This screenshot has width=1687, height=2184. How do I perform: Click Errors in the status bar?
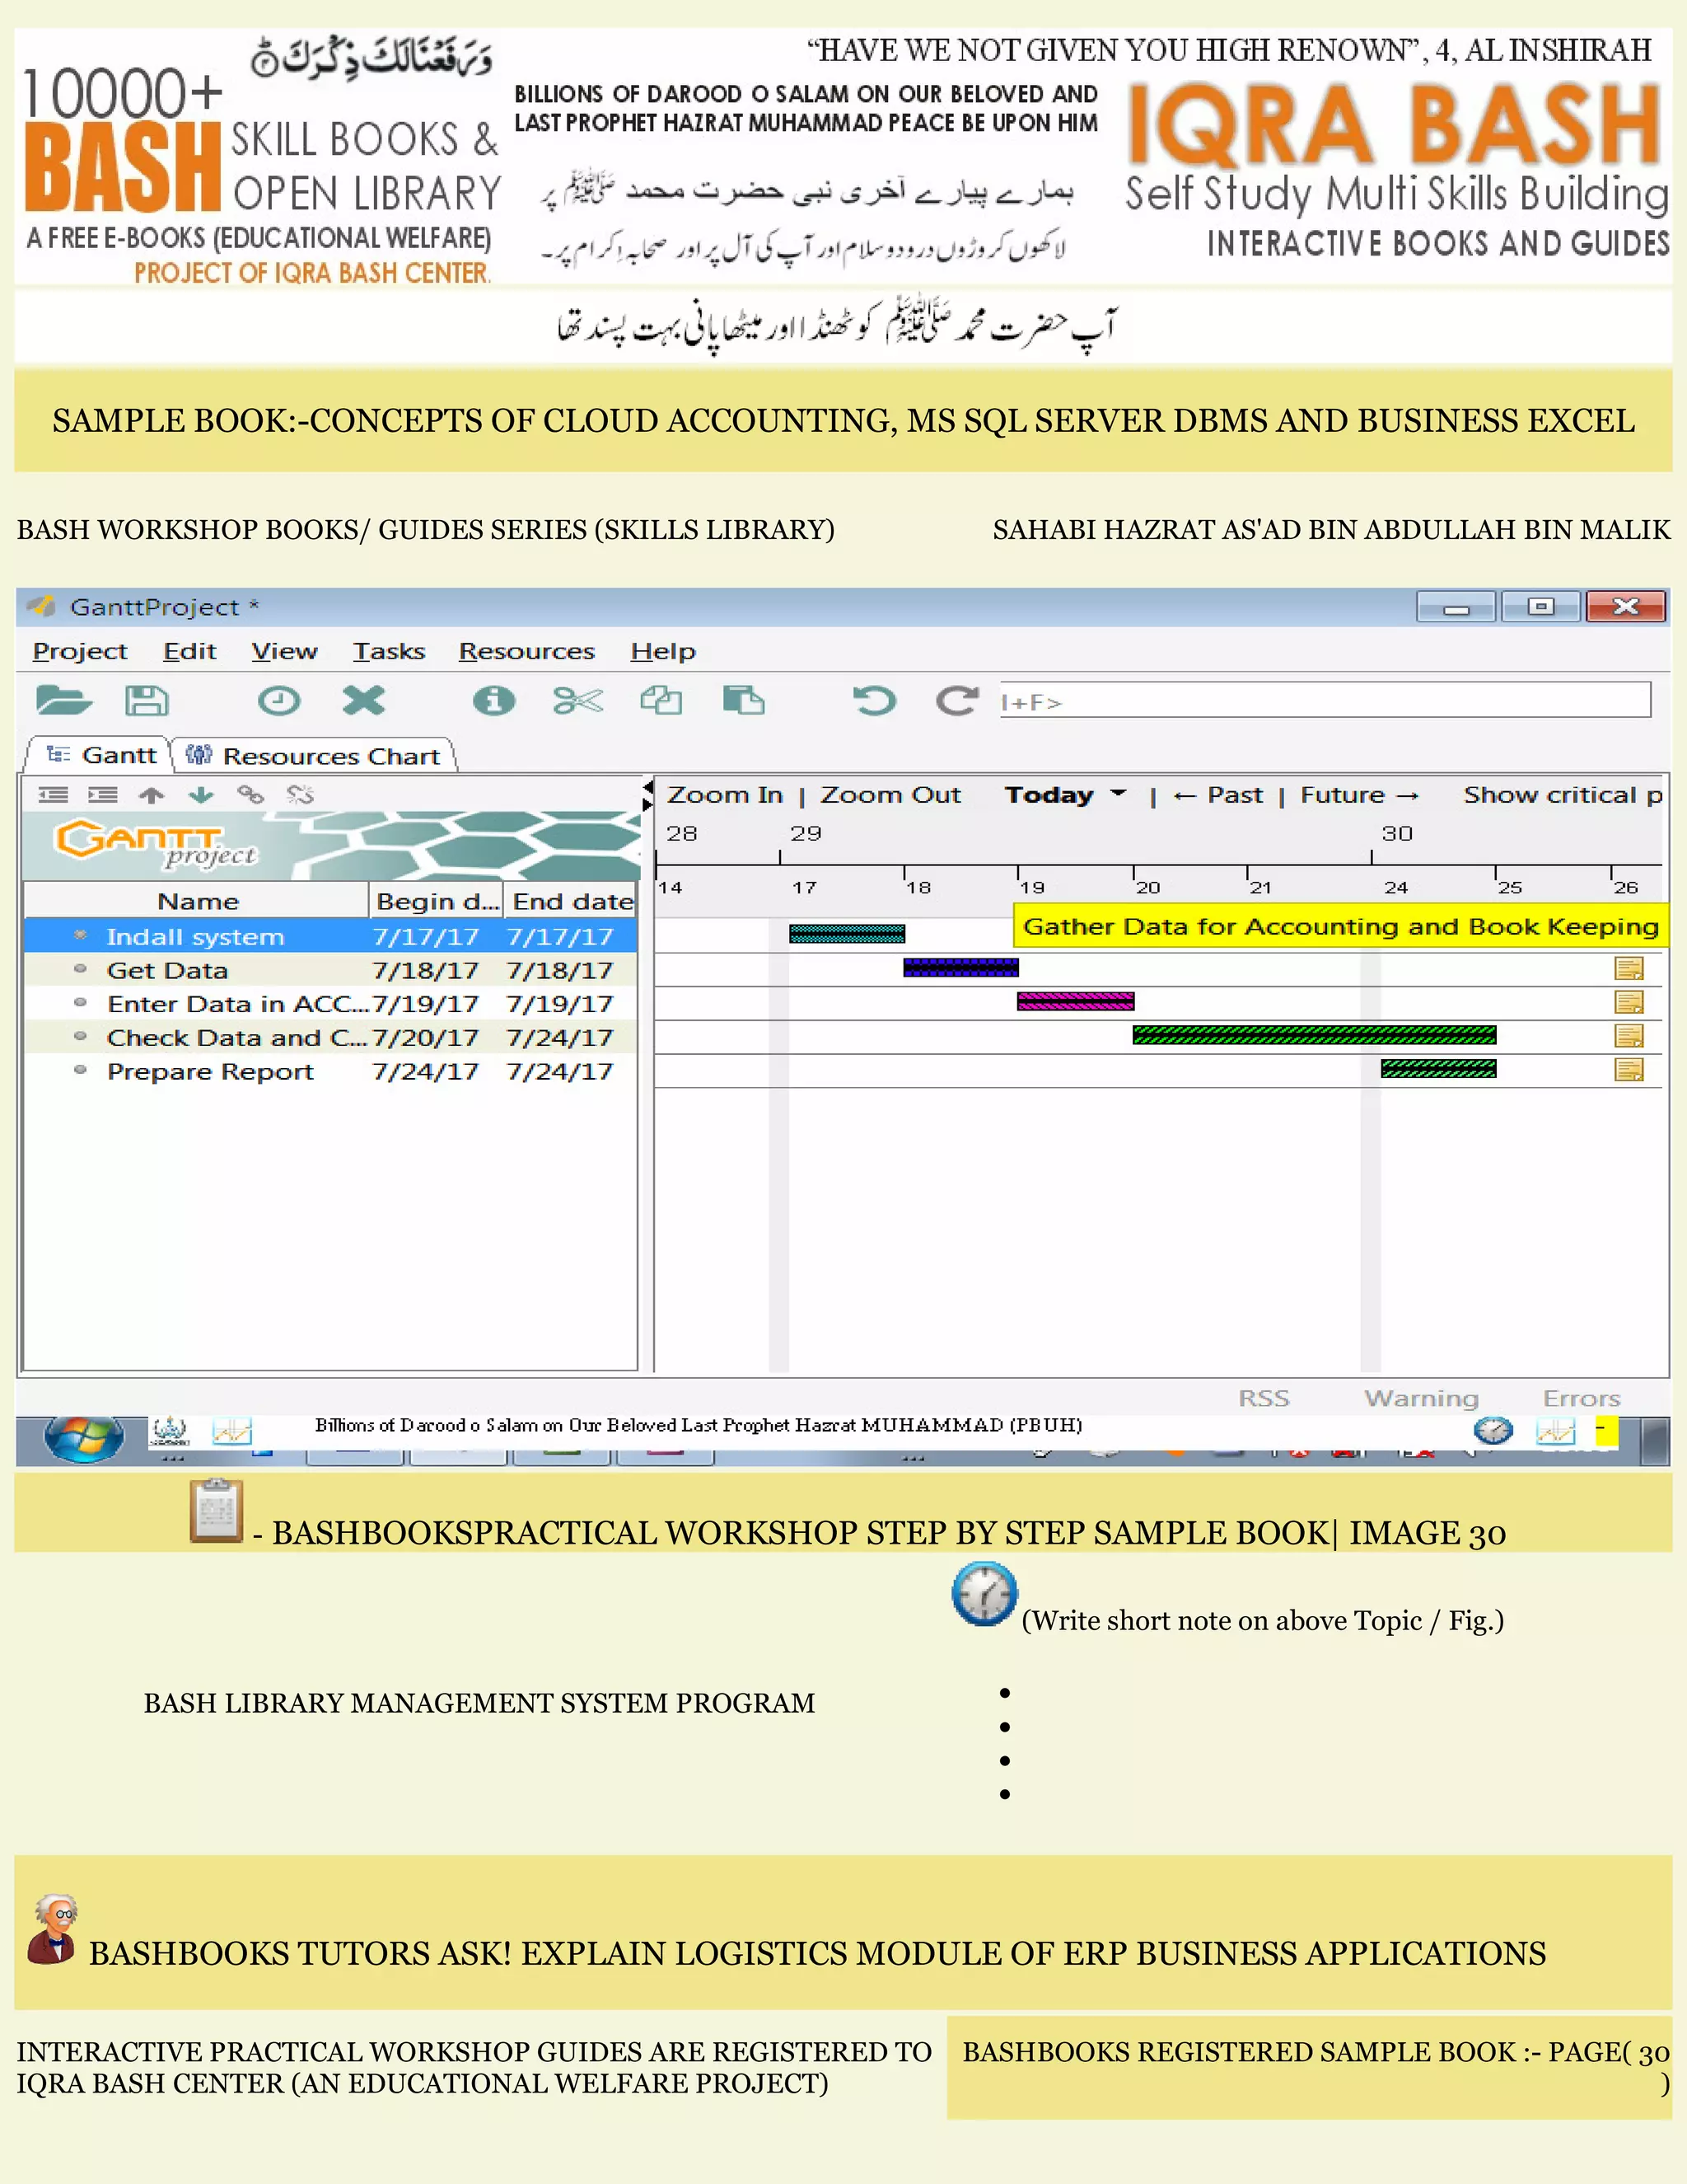(x=1581, y=1398)
